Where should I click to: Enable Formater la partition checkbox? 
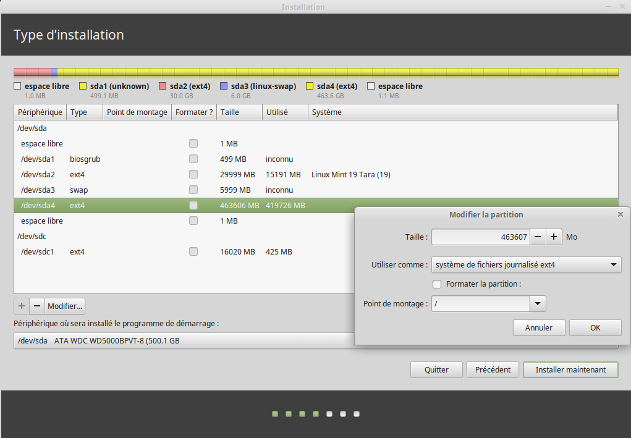point(437,284)
